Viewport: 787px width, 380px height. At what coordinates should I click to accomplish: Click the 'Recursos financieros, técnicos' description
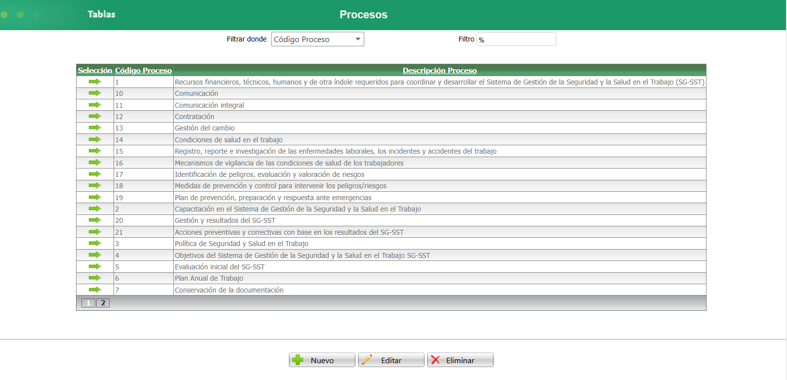click(439, 82)
